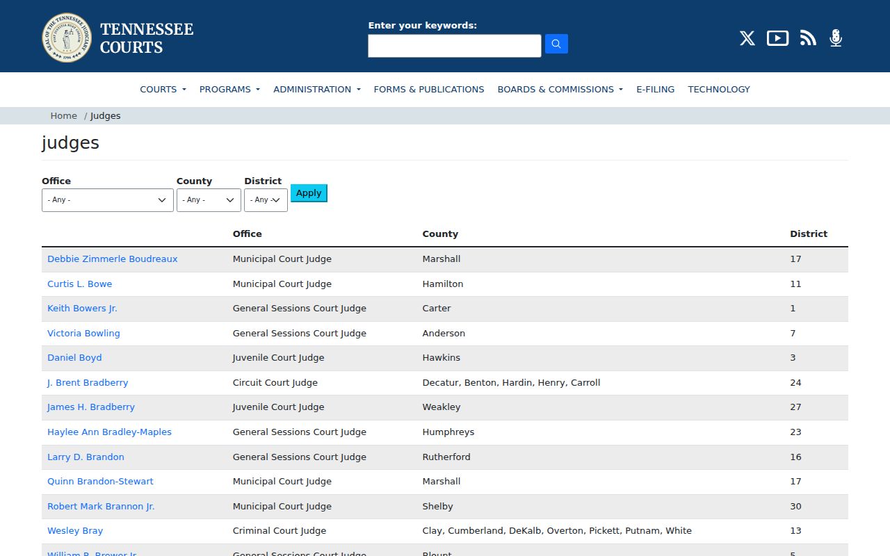The width and height of the screenshot is (890, 556).
Task: Click the Office column header
Action: pyautogui.click(x=248, y=234)
